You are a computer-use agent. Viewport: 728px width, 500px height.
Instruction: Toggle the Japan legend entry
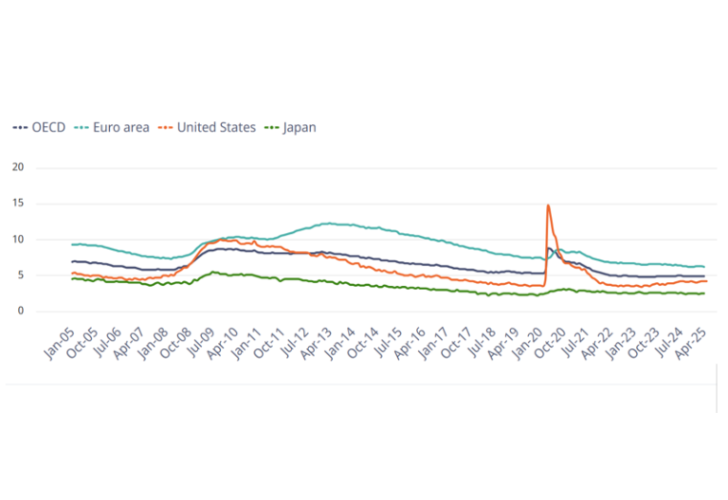point(300,128)
